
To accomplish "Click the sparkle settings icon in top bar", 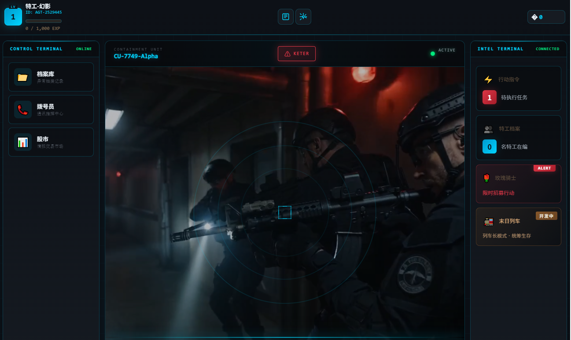I will point(303,17).
